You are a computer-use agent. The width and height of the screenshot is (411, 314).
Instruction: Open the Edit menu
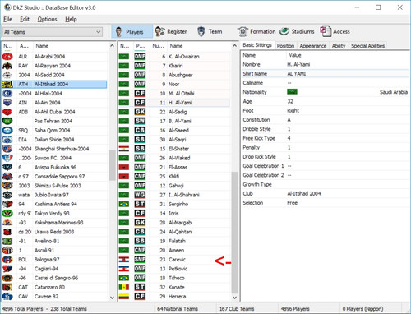(25, 19)
